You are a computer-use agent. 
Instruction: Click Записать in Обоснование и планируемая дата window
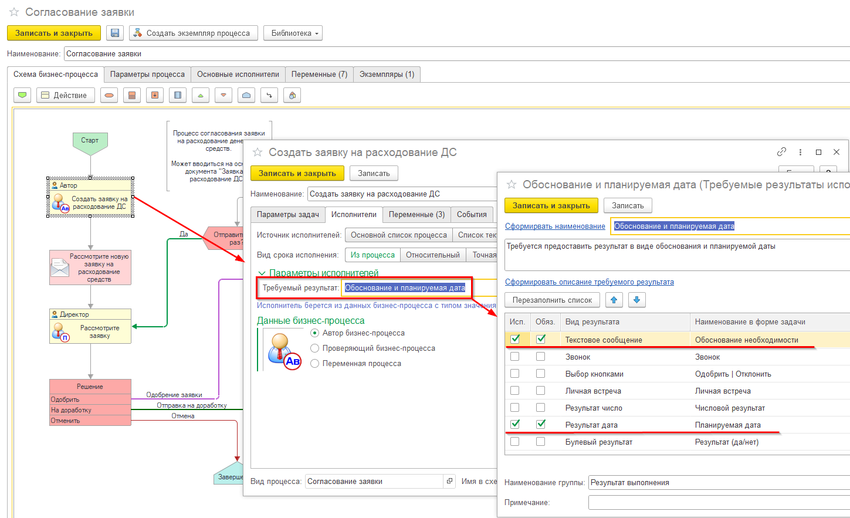628,206
